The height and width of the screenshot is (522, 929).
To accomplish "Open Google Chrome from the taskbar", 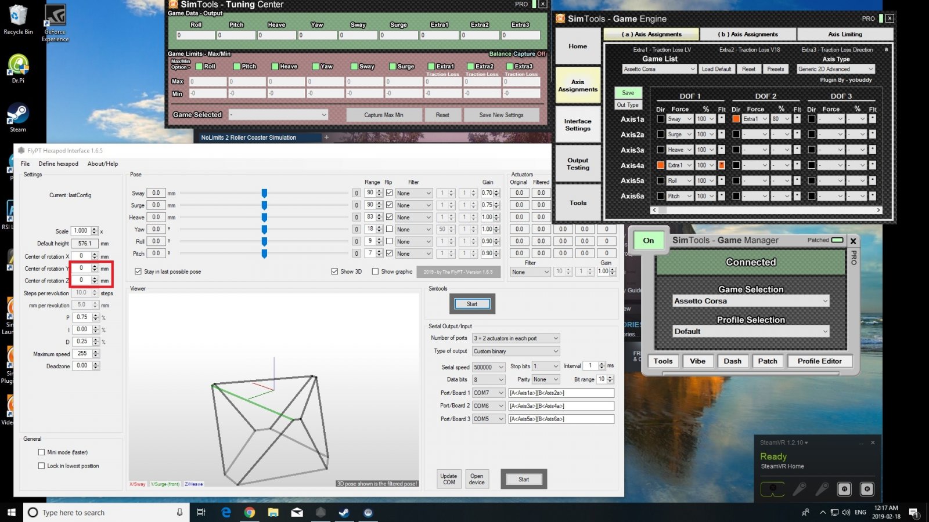I will (x=250, y=512).
